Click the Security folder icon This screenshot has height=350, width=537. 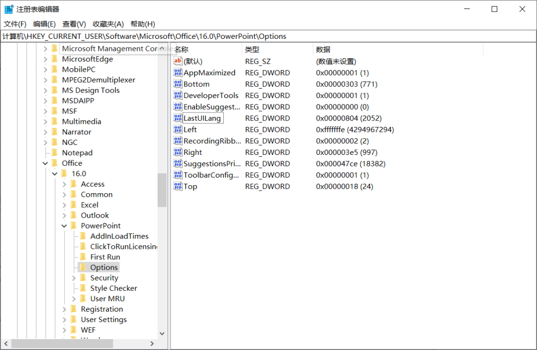(83, 278)
